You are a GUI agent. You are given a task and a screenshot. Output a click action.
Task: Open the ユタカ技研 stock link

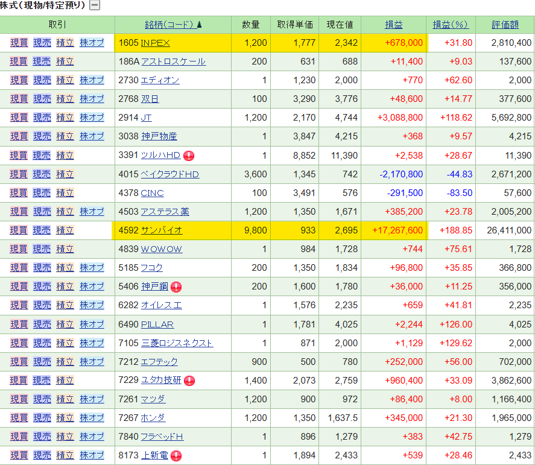161,380
